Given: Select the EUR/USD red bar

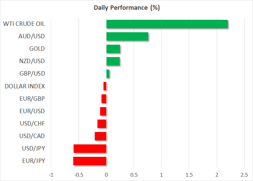Looking at the screenshot, I should (103, 111).
